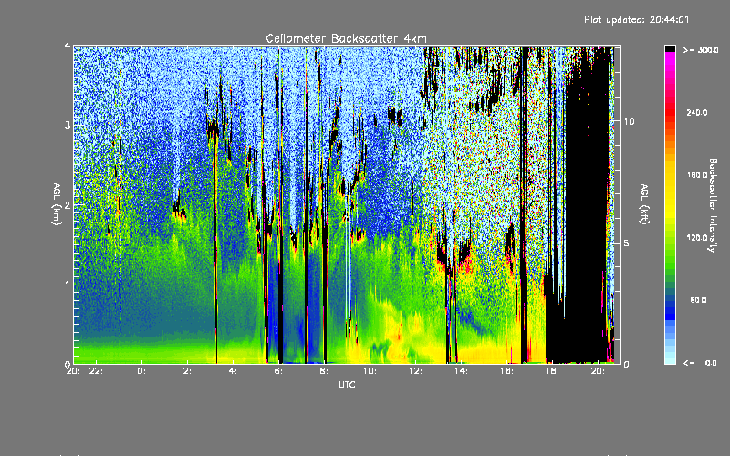730x456 pixels.
Task: Click the 'Plot updated: 20:44:01' timestamp
Action: click(636, 19)
